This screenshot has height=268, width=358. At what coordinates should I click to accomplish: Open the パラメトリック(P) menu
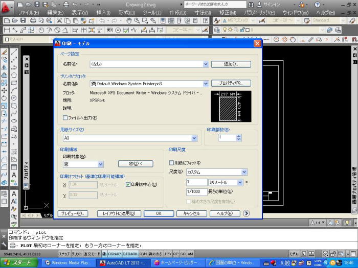coord(259,13)
